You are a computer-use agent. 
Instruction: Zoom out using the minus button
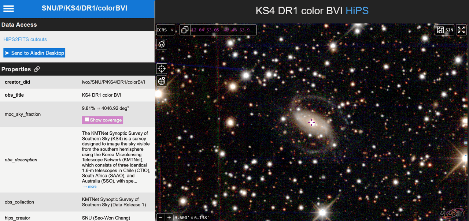coord(160,217)
